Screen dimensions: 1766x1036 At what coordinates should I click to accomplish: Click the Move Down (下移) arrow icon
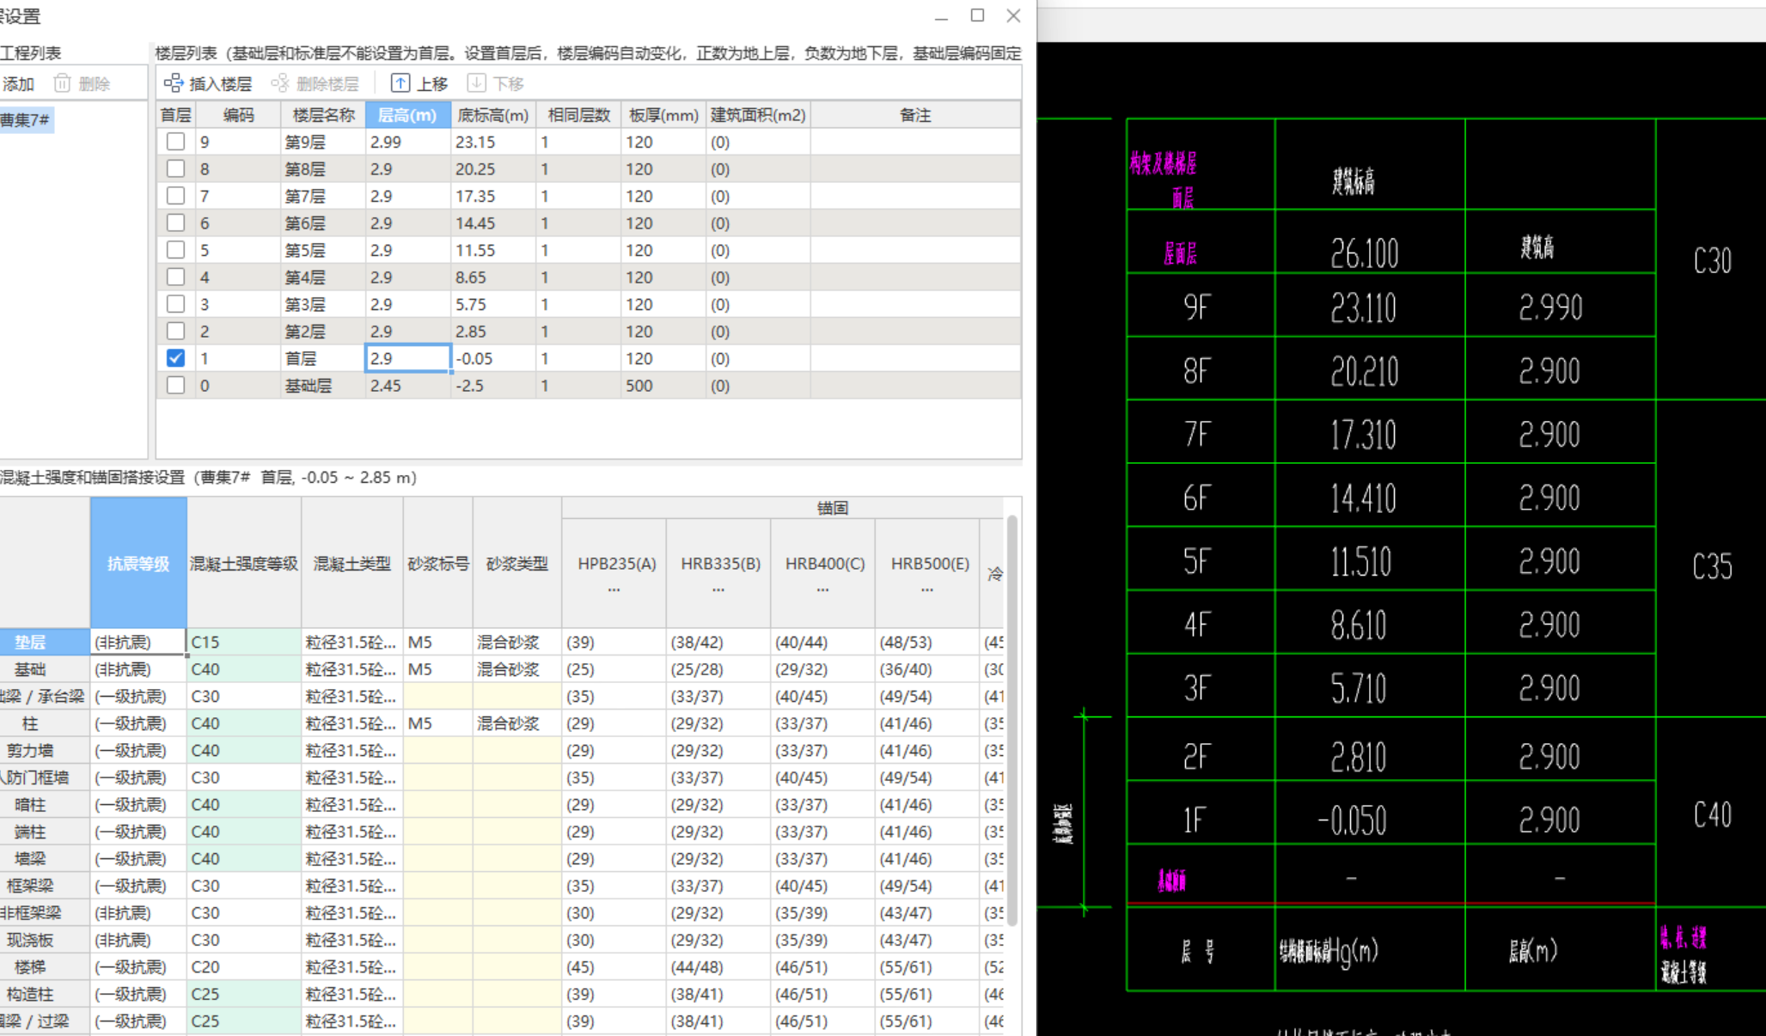(476, 83)
